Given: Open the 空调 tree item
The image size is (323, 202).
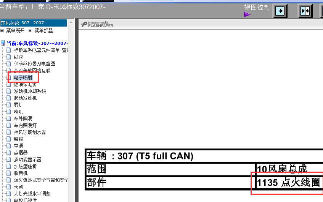Looking at the screenshot, I should point(18,146).
